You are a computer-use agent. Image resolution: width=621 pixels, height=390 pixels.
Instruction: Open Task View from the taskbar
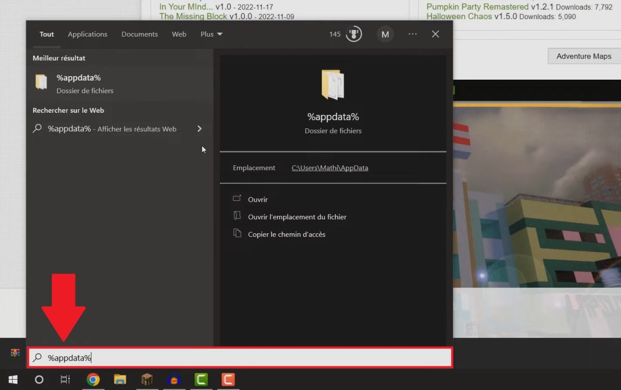(65, 380)
